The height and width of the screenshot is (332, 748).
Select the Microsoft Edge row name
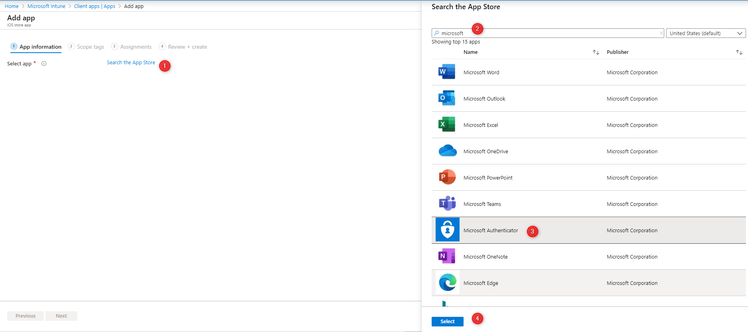481,283
